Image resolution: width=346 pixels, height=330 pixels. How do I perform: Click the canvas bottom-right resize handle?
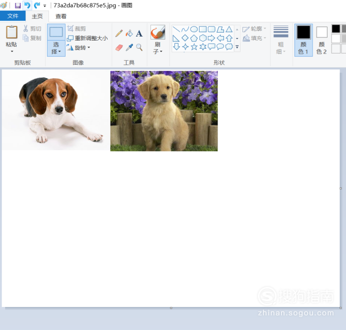click(340, 307)
